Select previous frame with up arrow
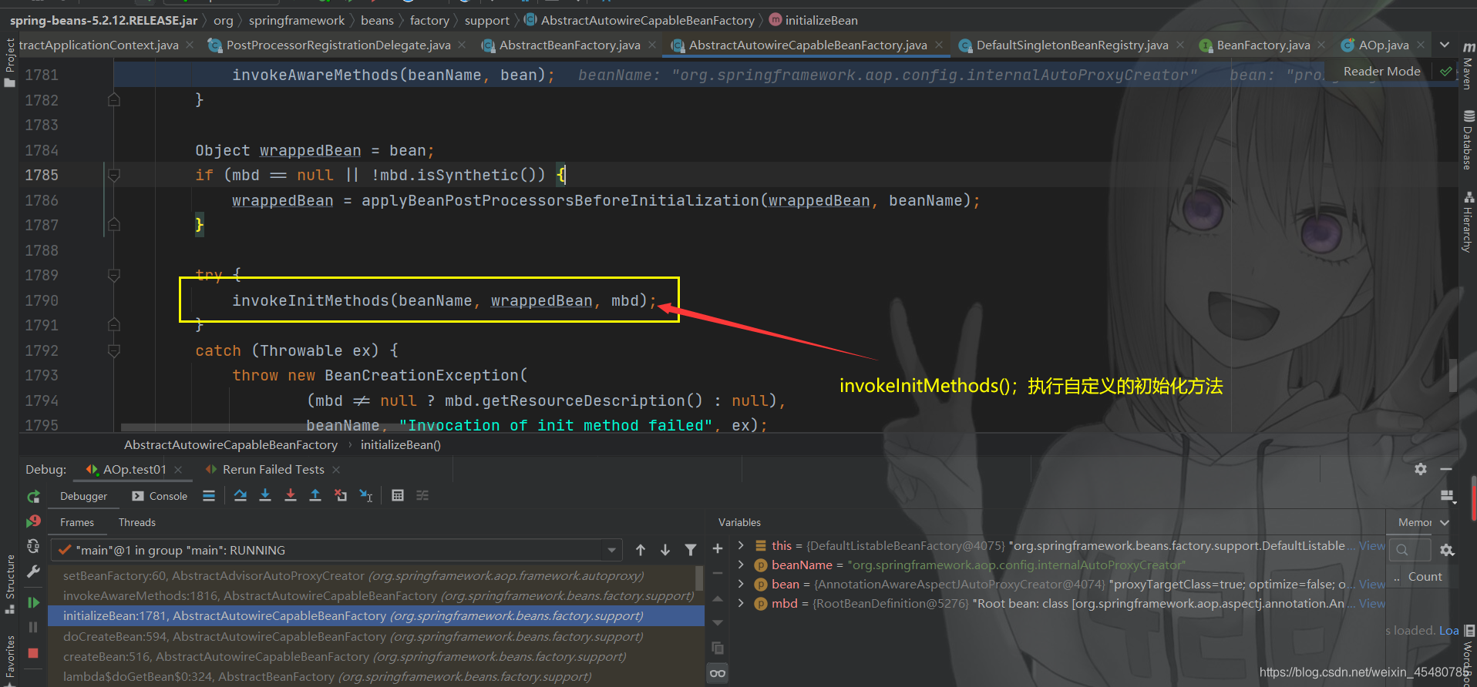The height and width of the screenshot is (687, 1477). coord(641,550)
